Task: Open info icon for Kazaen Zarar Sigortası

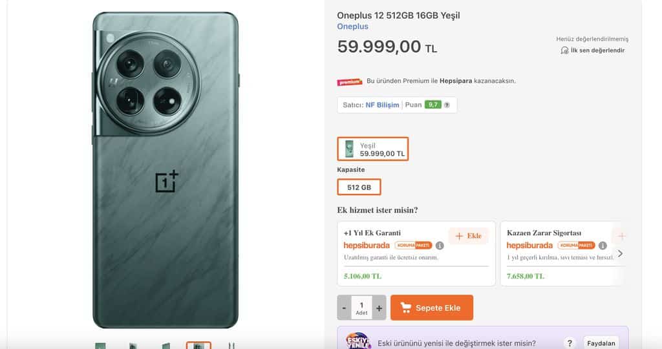Action: point(603,246)
